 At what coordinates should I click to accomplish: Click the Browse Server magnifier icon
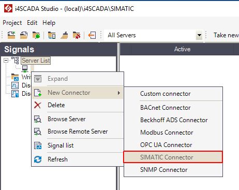pyautogui.click(x=38, y=119)
